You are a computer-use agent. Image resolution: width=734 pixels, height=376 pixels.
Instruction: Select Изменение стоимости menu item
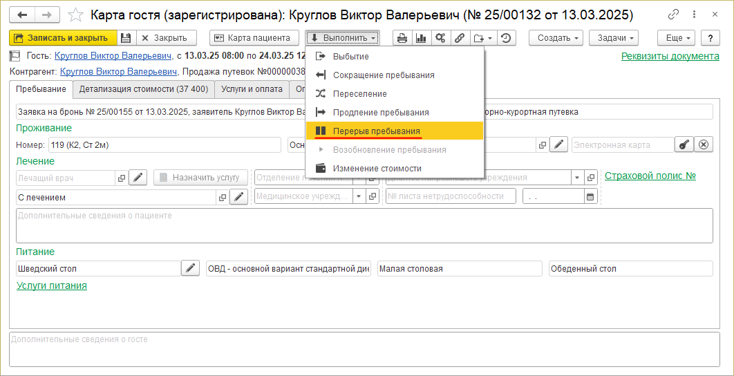point(394,168)
